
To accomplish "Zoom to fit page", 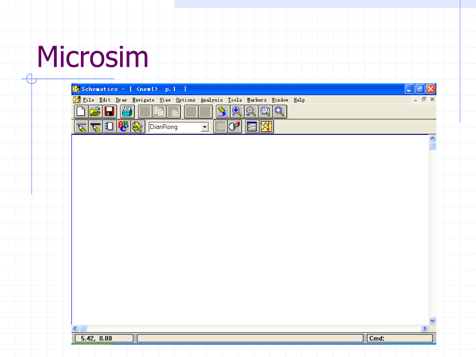I will click(280, 112).
